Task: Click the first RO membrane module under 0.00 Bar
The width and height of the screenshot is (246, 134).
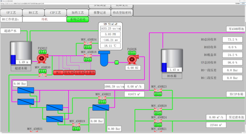Action: (x=26, y=90)
